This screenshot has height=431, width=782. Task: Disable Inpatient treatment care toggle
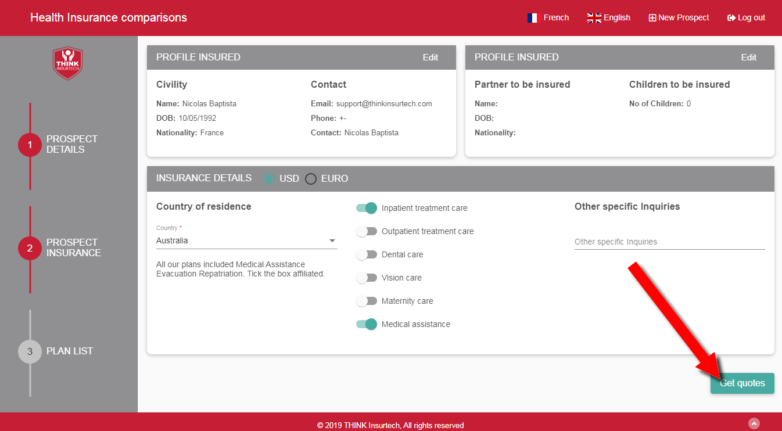coord(367,208)
